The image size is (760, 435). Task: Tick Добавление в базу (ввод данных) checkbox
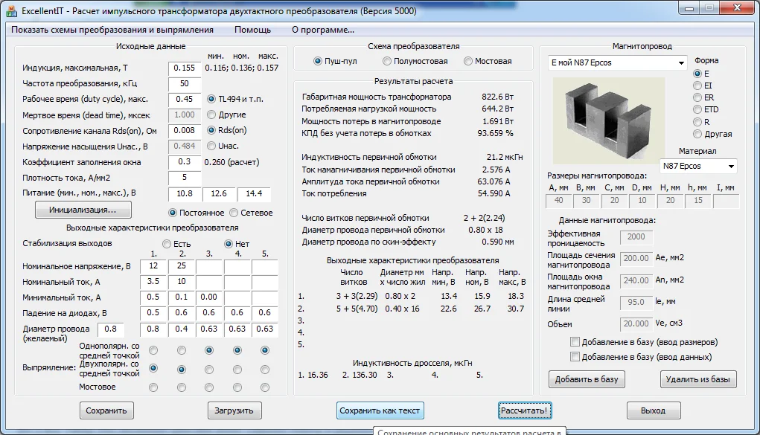click(x=575, y=357)
